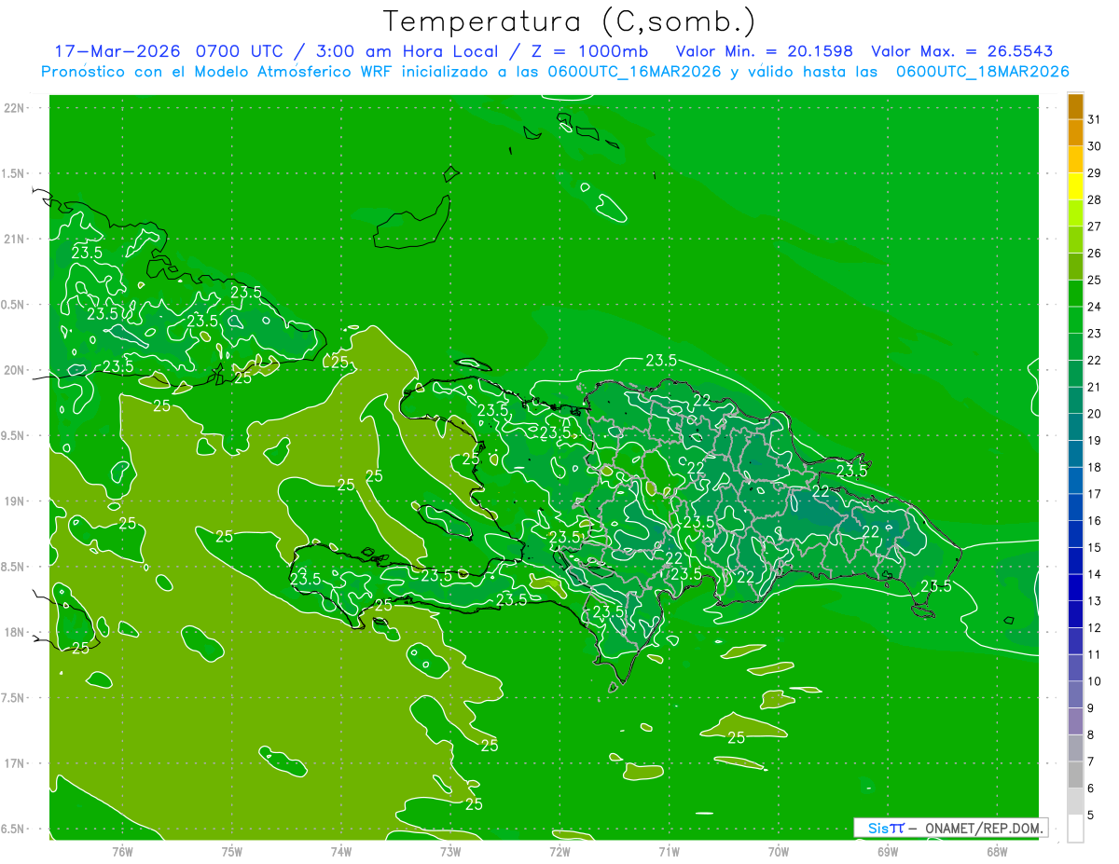Select the '0600UTC_18MAR2026' valid-until time
The width and height of the screenshot is (1119, 864).
[x=982, y=72]
